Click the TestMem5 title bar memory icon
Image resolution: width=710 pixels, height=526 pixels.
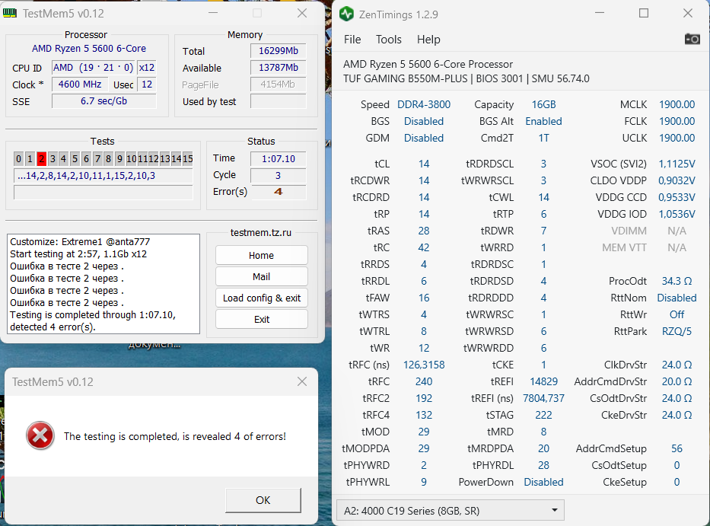(9, 13)
